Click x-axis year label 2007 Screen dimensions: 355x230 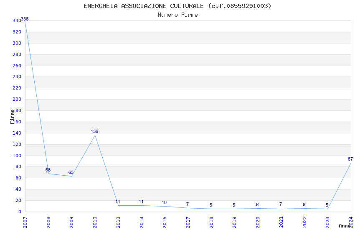[25, 222]
